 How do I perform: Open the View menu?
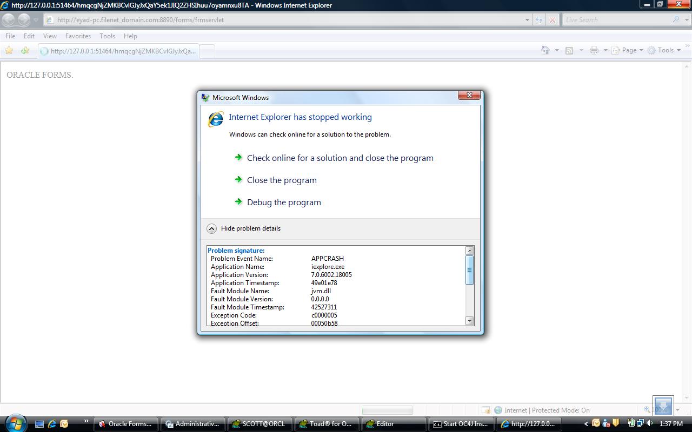[50, 36]
